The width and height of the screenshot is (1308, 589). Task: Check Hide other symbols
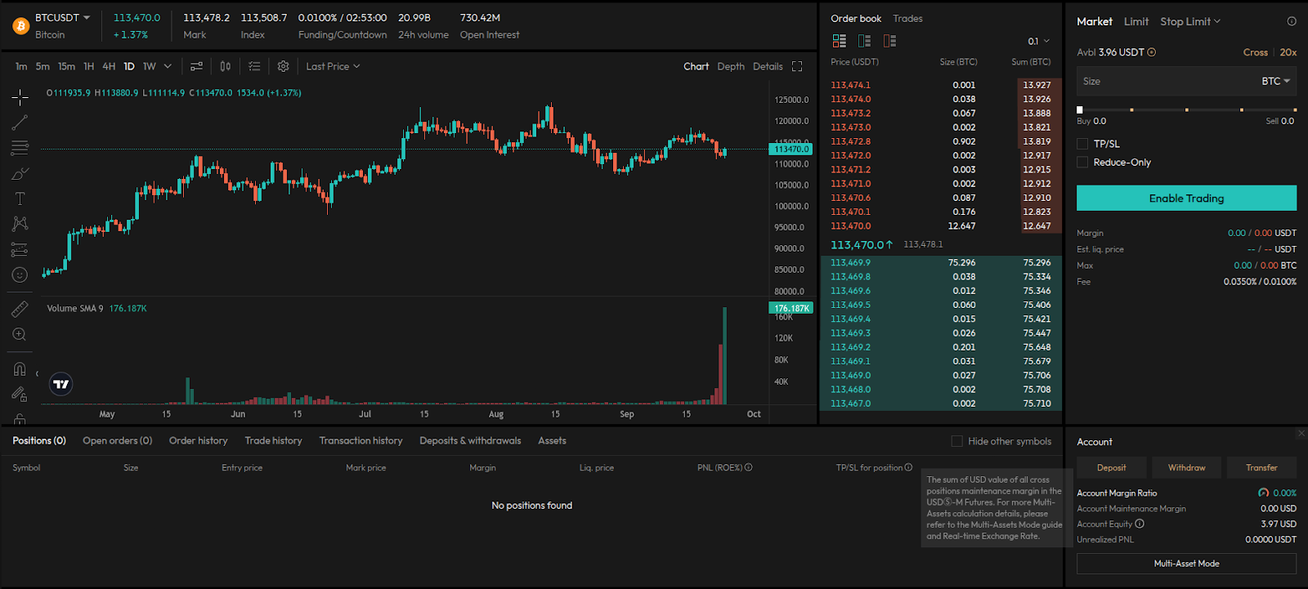(x=956, y=441)
